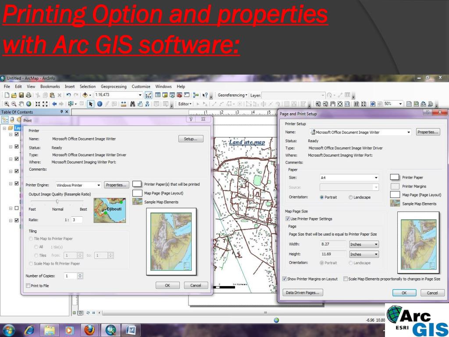Select Scale Map to fit Printer Paper

[31, 263]
